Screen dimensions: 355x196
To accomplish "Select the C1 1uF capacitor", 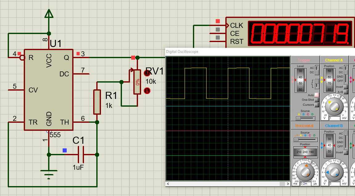I will click(81, 155).
